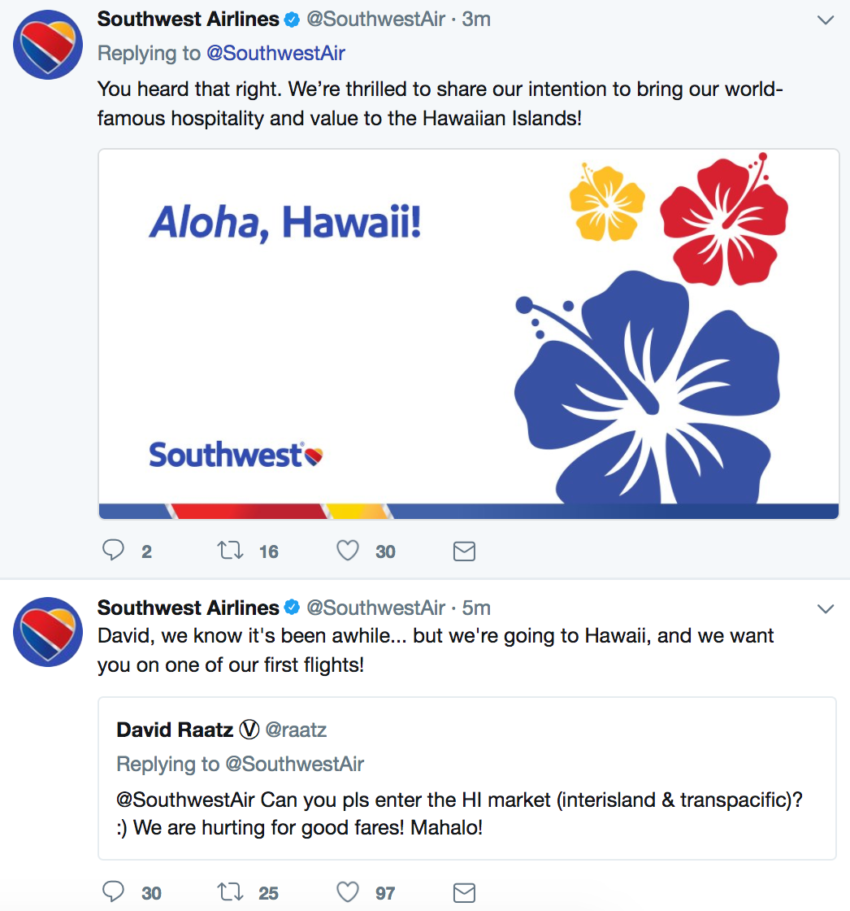Viewport: 850px width, 911px height.
Task: Retweet the tweet addressed to David
Action: (230, 891)
